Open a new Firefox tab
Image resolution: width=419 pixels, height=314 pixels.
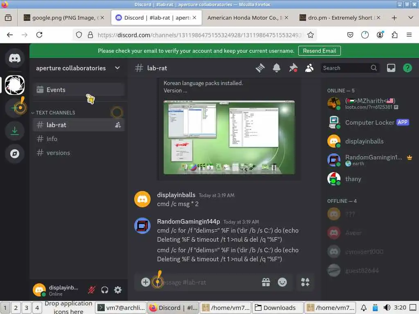tap(394, 18)
